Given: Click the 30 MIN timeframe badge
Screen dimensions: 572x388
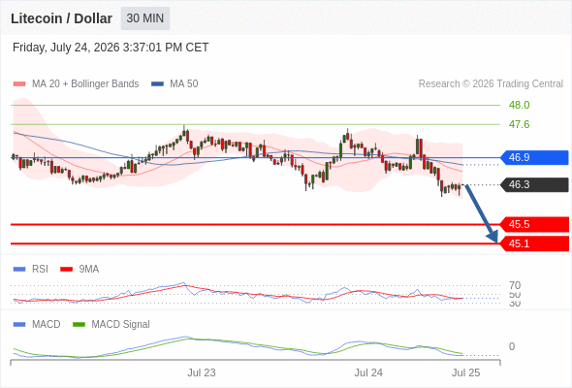Looking at the screenshot, I should [x=145, y=18].
